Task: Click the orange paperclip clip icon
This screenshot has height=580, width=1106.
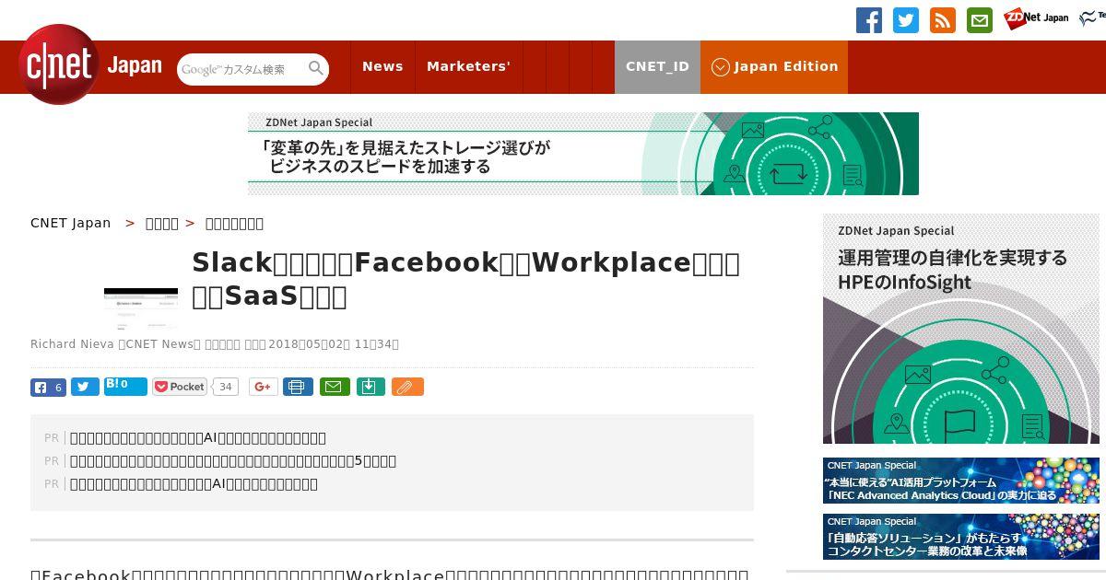Action: pos(407,388)
